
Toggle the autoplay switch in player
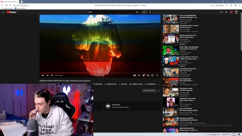tap(134, 76)
